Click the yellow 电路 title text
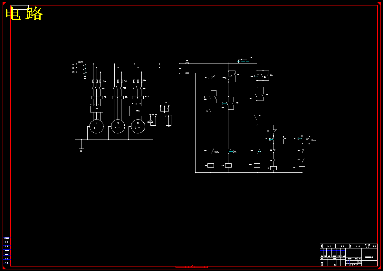 [x=24, y=14]
